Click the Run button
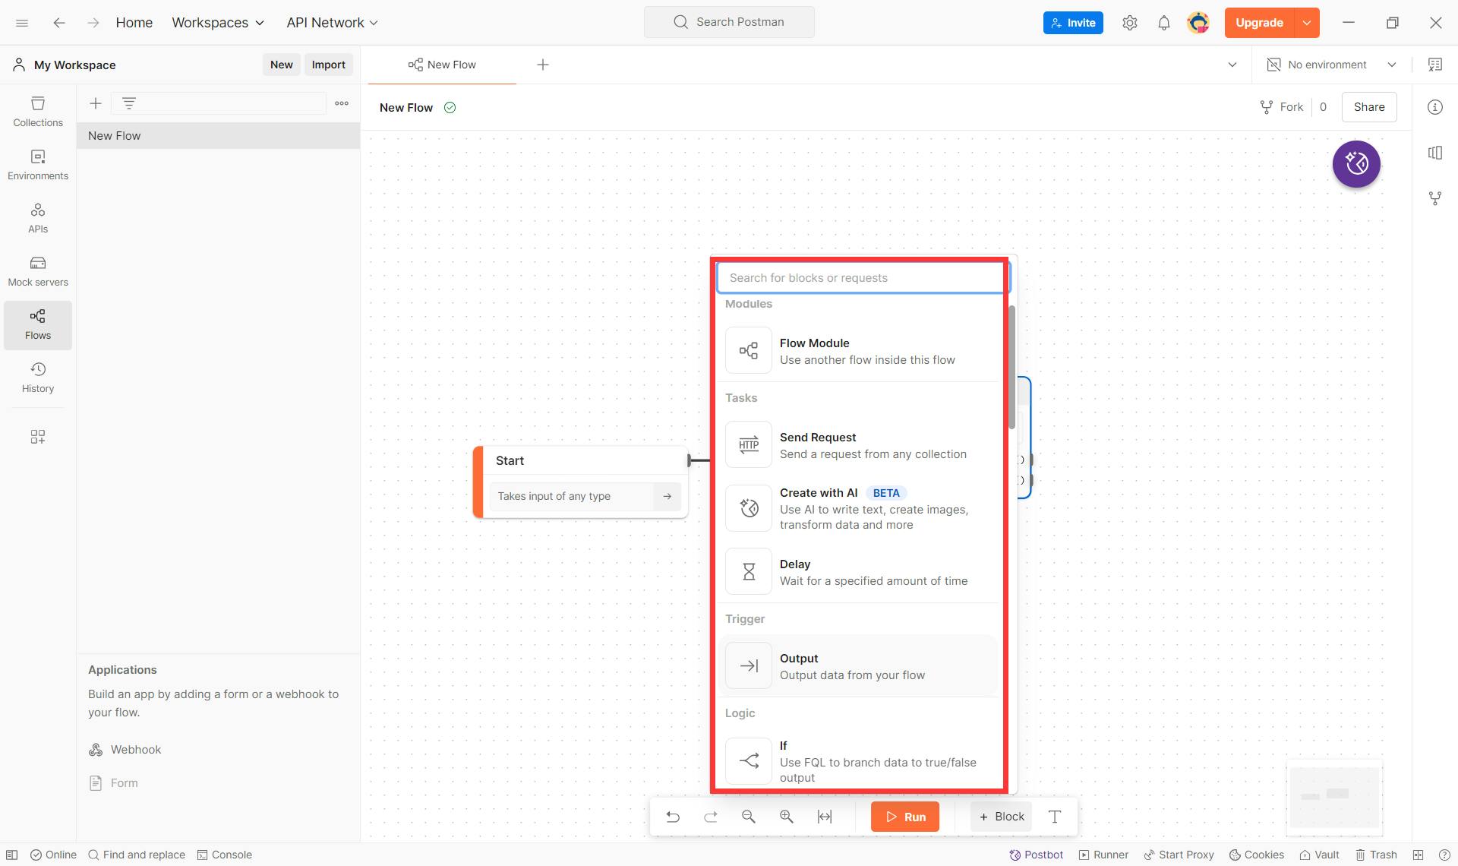 coord(904,816)
